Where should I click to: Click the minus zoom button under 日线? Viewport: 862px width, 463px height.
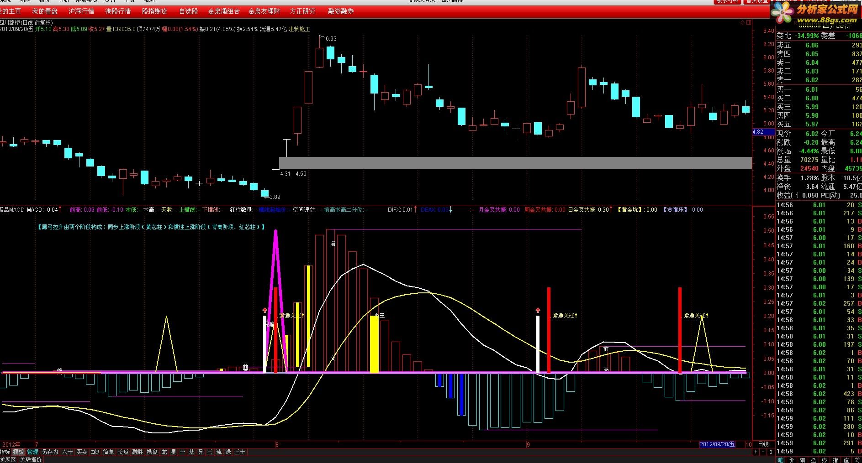point(763,452)
